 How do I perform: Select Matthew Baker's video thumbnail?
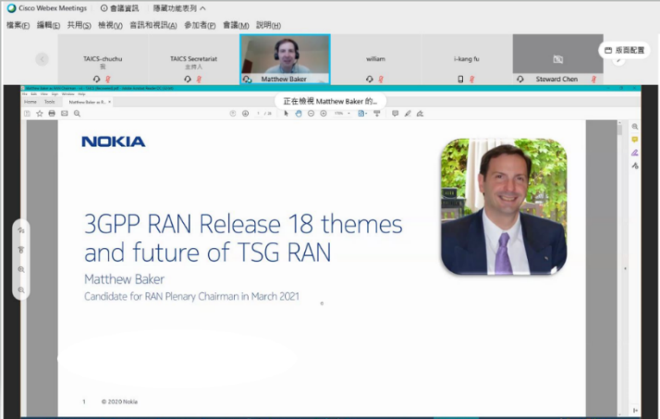pyautogui.click(x=285, y=59)
